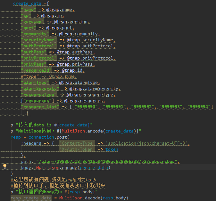Click the @trap.resources value

point(84,101)
